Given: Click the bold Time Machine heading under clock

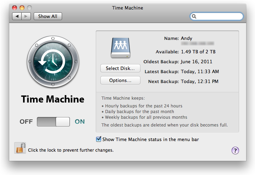Looking at the screenshot, I should coord(53,99).
